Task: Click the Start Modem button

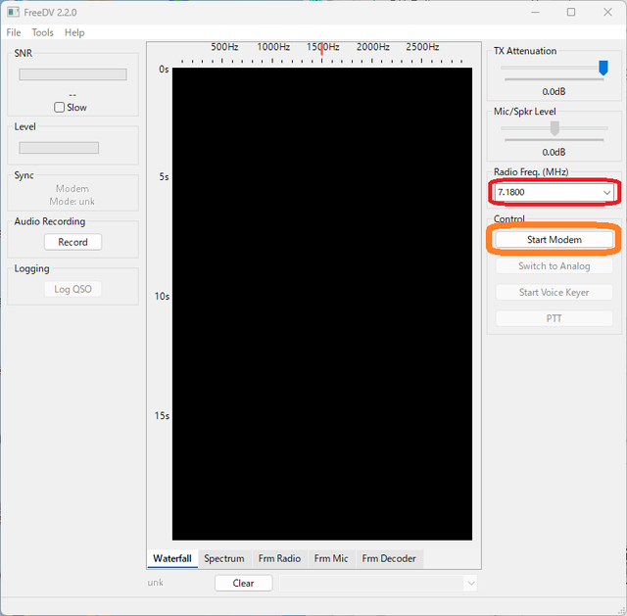Action: (x=554, y=240)
